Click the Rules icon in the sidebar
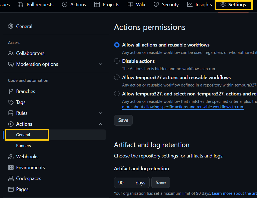This screenshot has width=257, height=198. [x=11, y=113]
